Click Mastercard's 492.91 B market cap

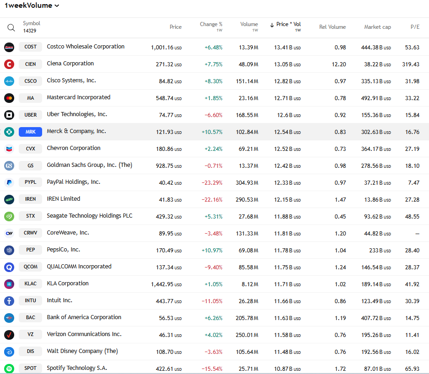(x=376, y=98)
